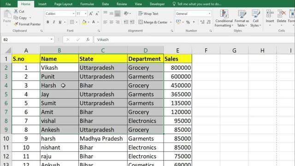295x166 pixels.
Task: Switch to the Page Layout tab
Action: (x=63, y=4)
